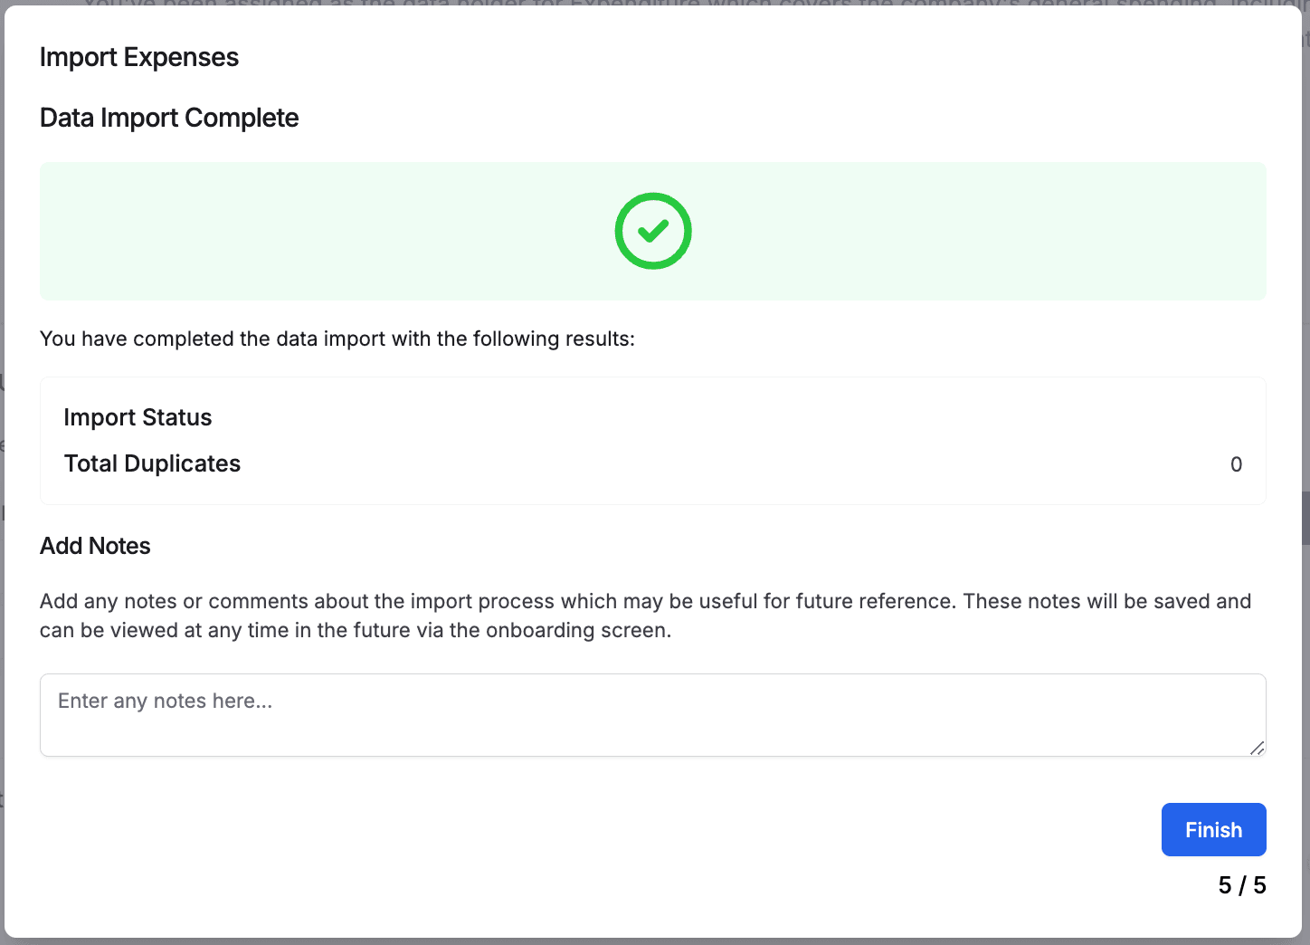Click the 'Data Import Complete' heading
The height and width of the screenshot is (945, 1310).
tap(169, 118)
